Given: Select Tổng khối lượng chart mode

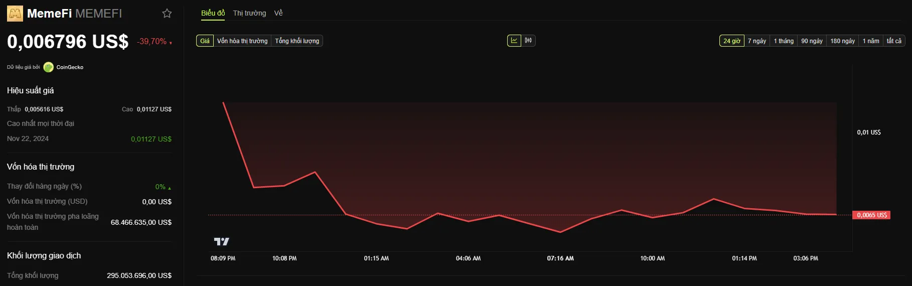Looking at the screenshot, I should (297, 41).
